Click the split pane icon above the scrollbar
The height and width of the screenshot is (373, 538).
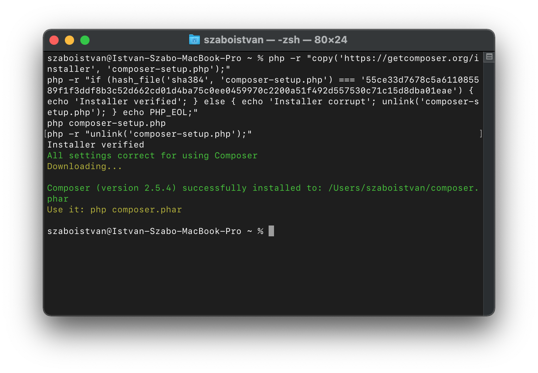click(489, 57)
